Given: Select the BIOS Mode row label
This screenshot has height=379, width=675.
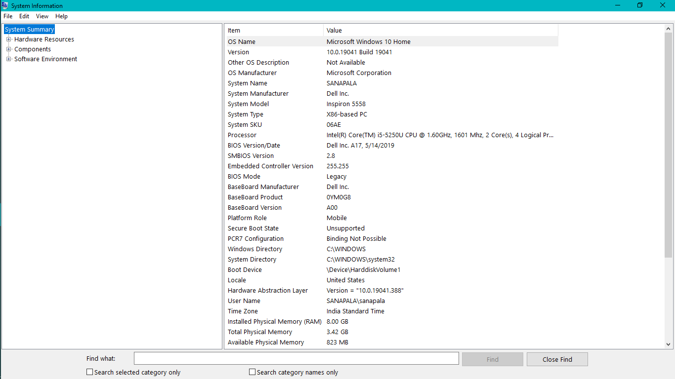Looking at the screenshot, I should click(x=244, y=177).
